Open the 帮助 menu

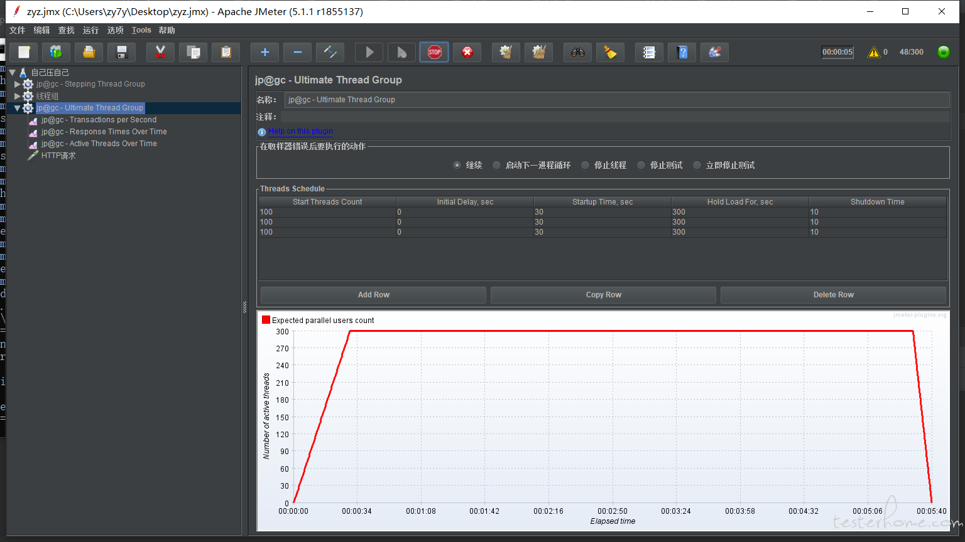(166, 30)
